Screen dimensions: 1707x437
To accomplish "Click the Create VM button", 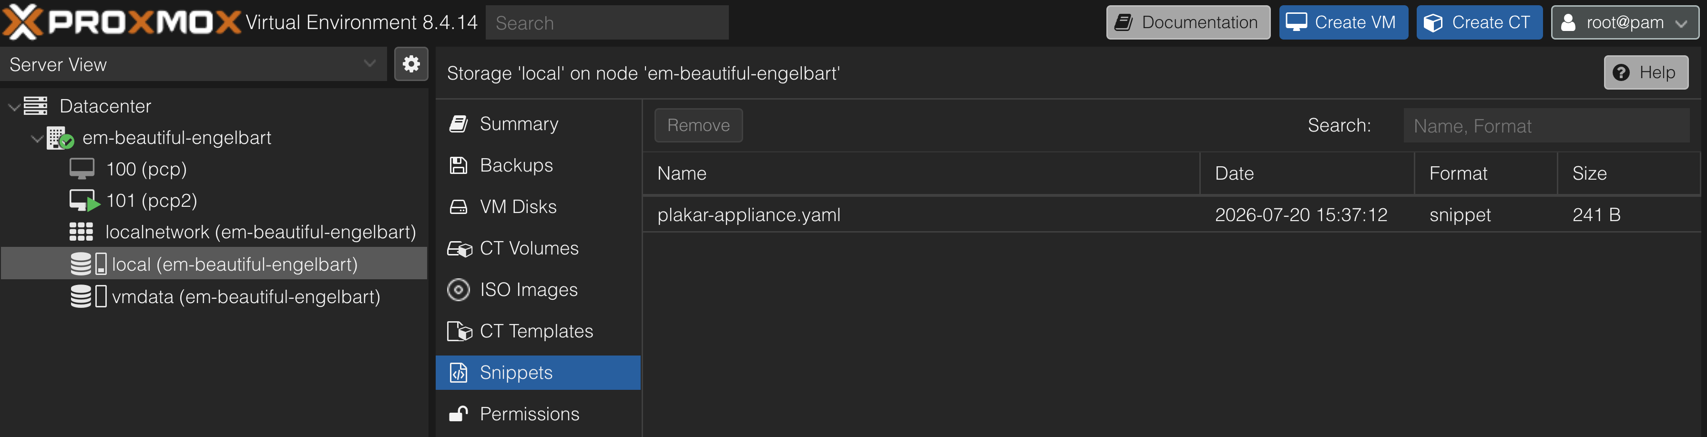I will coord(1343,22).
